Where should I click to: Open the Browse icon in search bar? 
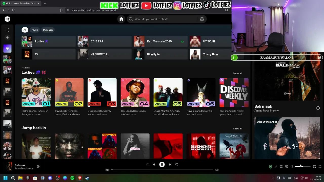pos(202,19)
